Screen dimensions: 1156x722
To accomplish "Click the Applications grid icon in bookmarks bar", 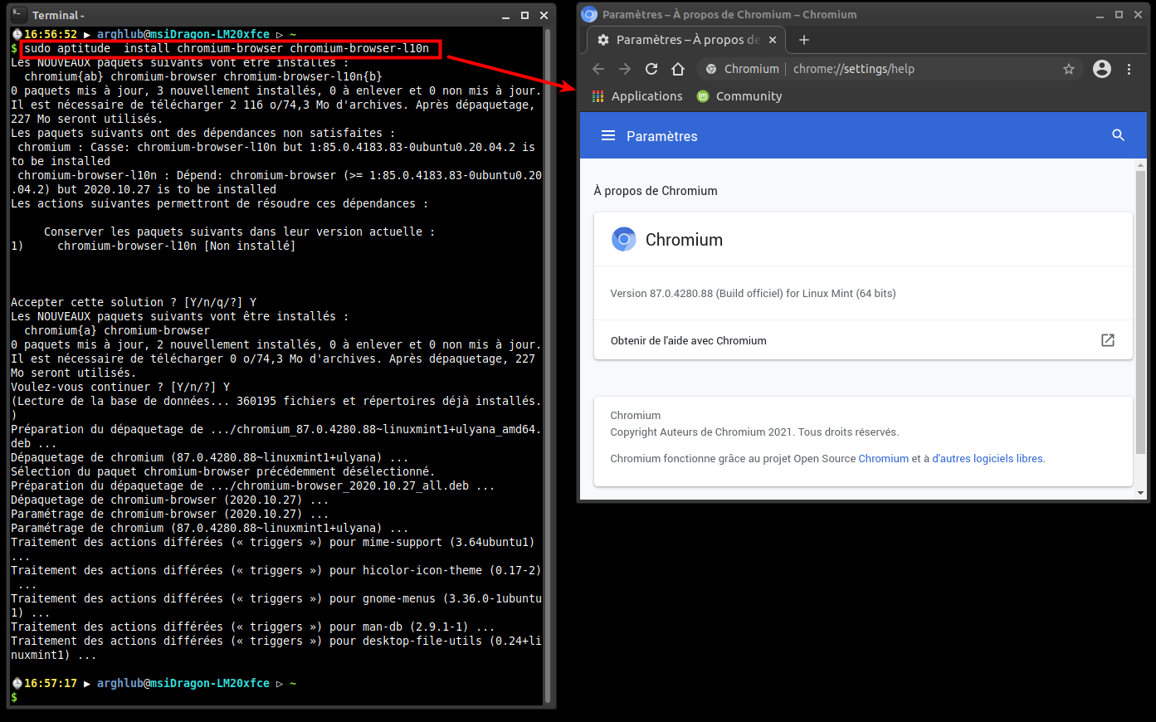I will (598, 96).
